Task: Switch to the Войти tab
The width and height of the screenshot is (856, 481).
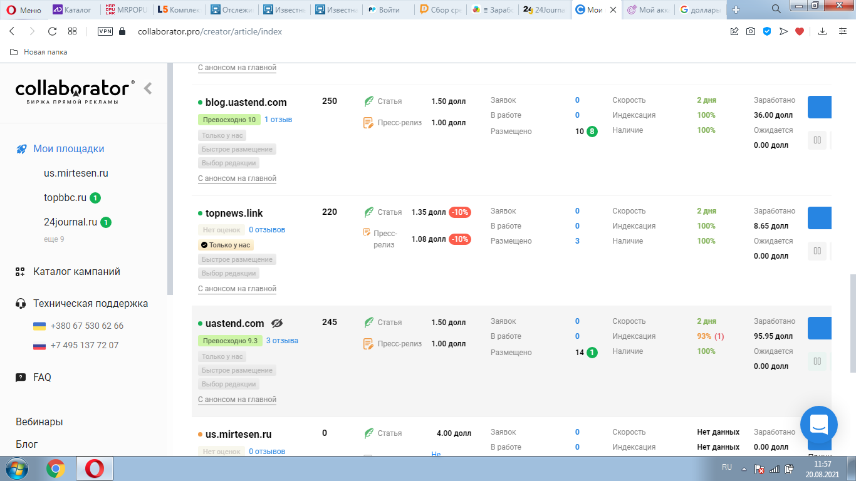Action: pos(389,9)
